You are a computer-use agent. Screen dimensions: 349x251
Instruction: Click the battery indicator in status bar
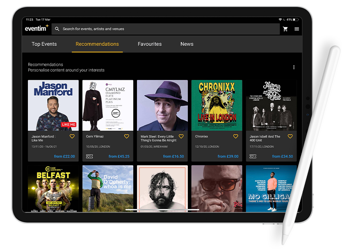tap(295, 20)
